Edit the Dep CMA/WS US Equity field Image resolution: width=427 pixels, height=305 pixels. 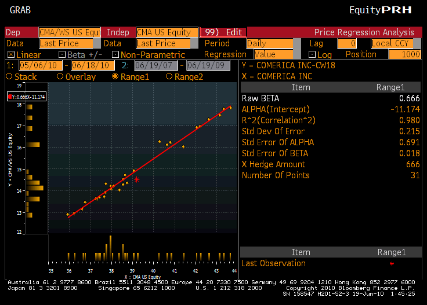coord(70,32)
